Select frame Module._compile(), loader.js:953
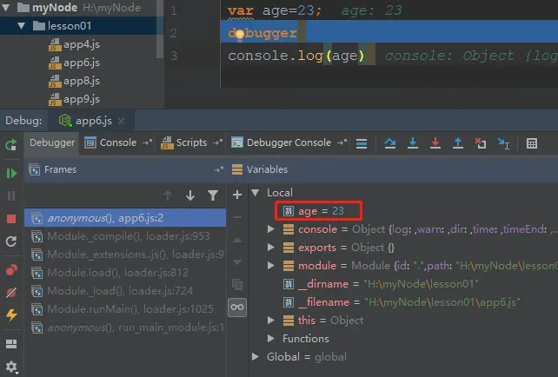 click(125, 236)
